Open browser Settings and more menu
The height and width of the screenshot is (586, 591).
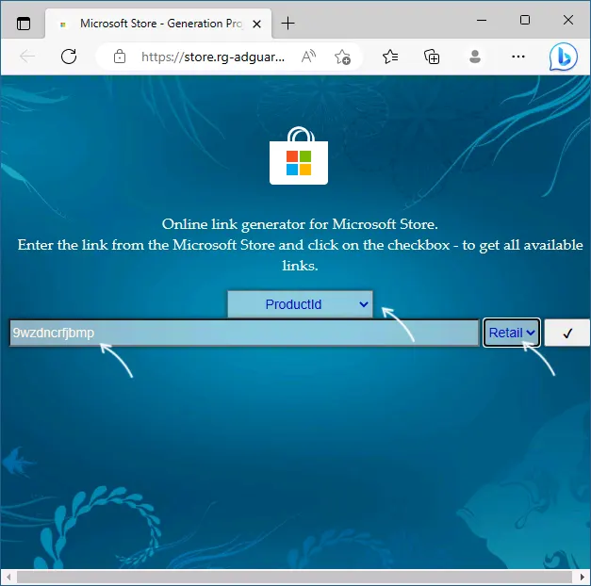point(518,57)
